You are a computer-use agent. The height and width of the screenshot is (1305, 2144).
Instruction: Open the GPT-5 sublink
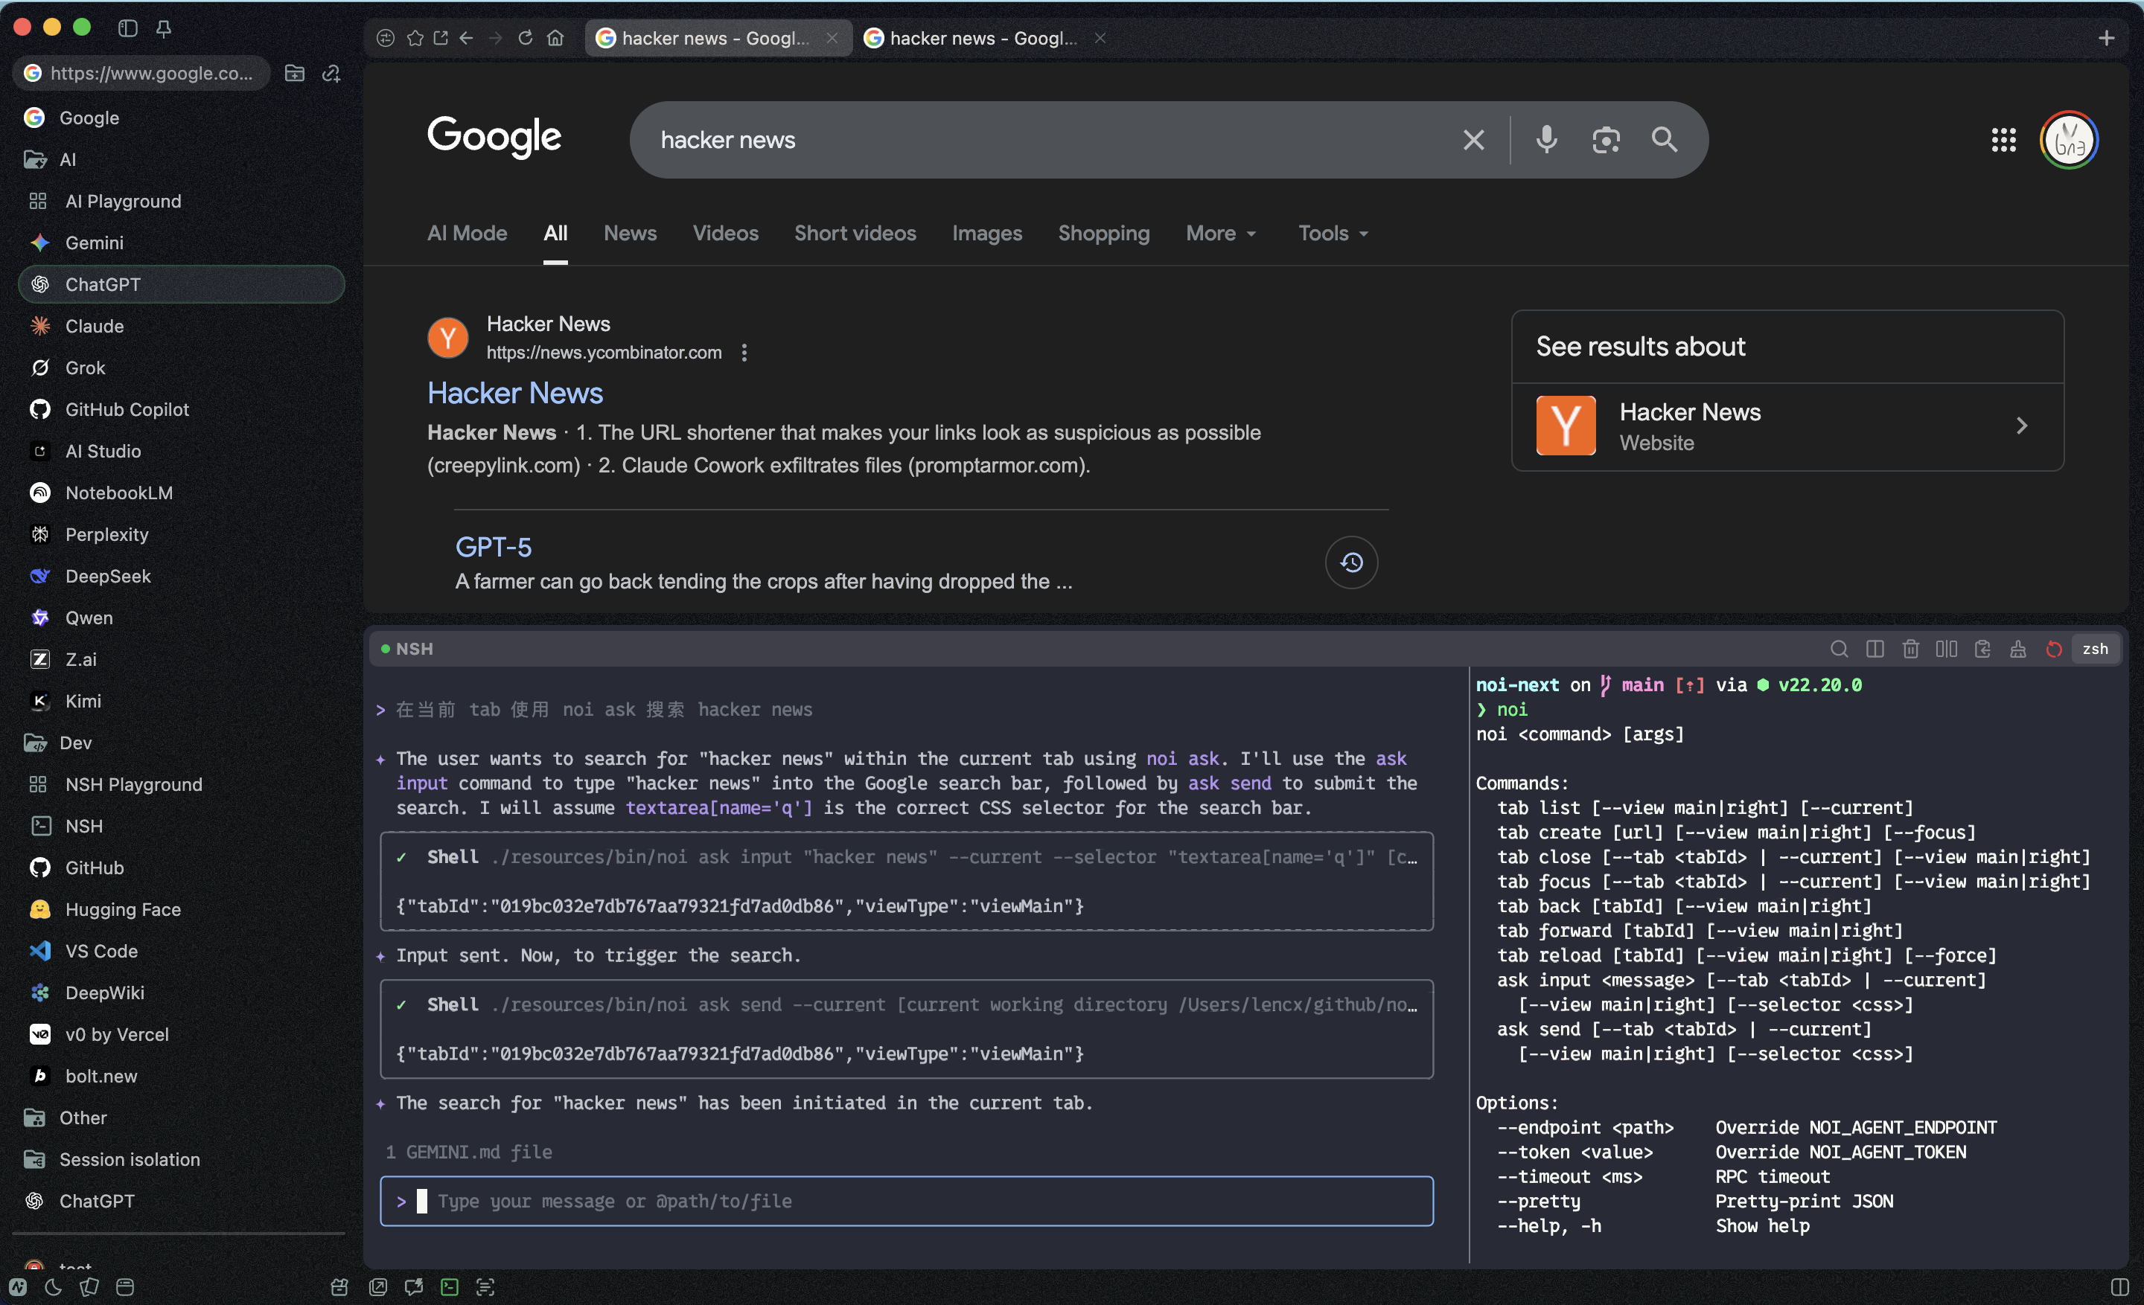[493, 547]
